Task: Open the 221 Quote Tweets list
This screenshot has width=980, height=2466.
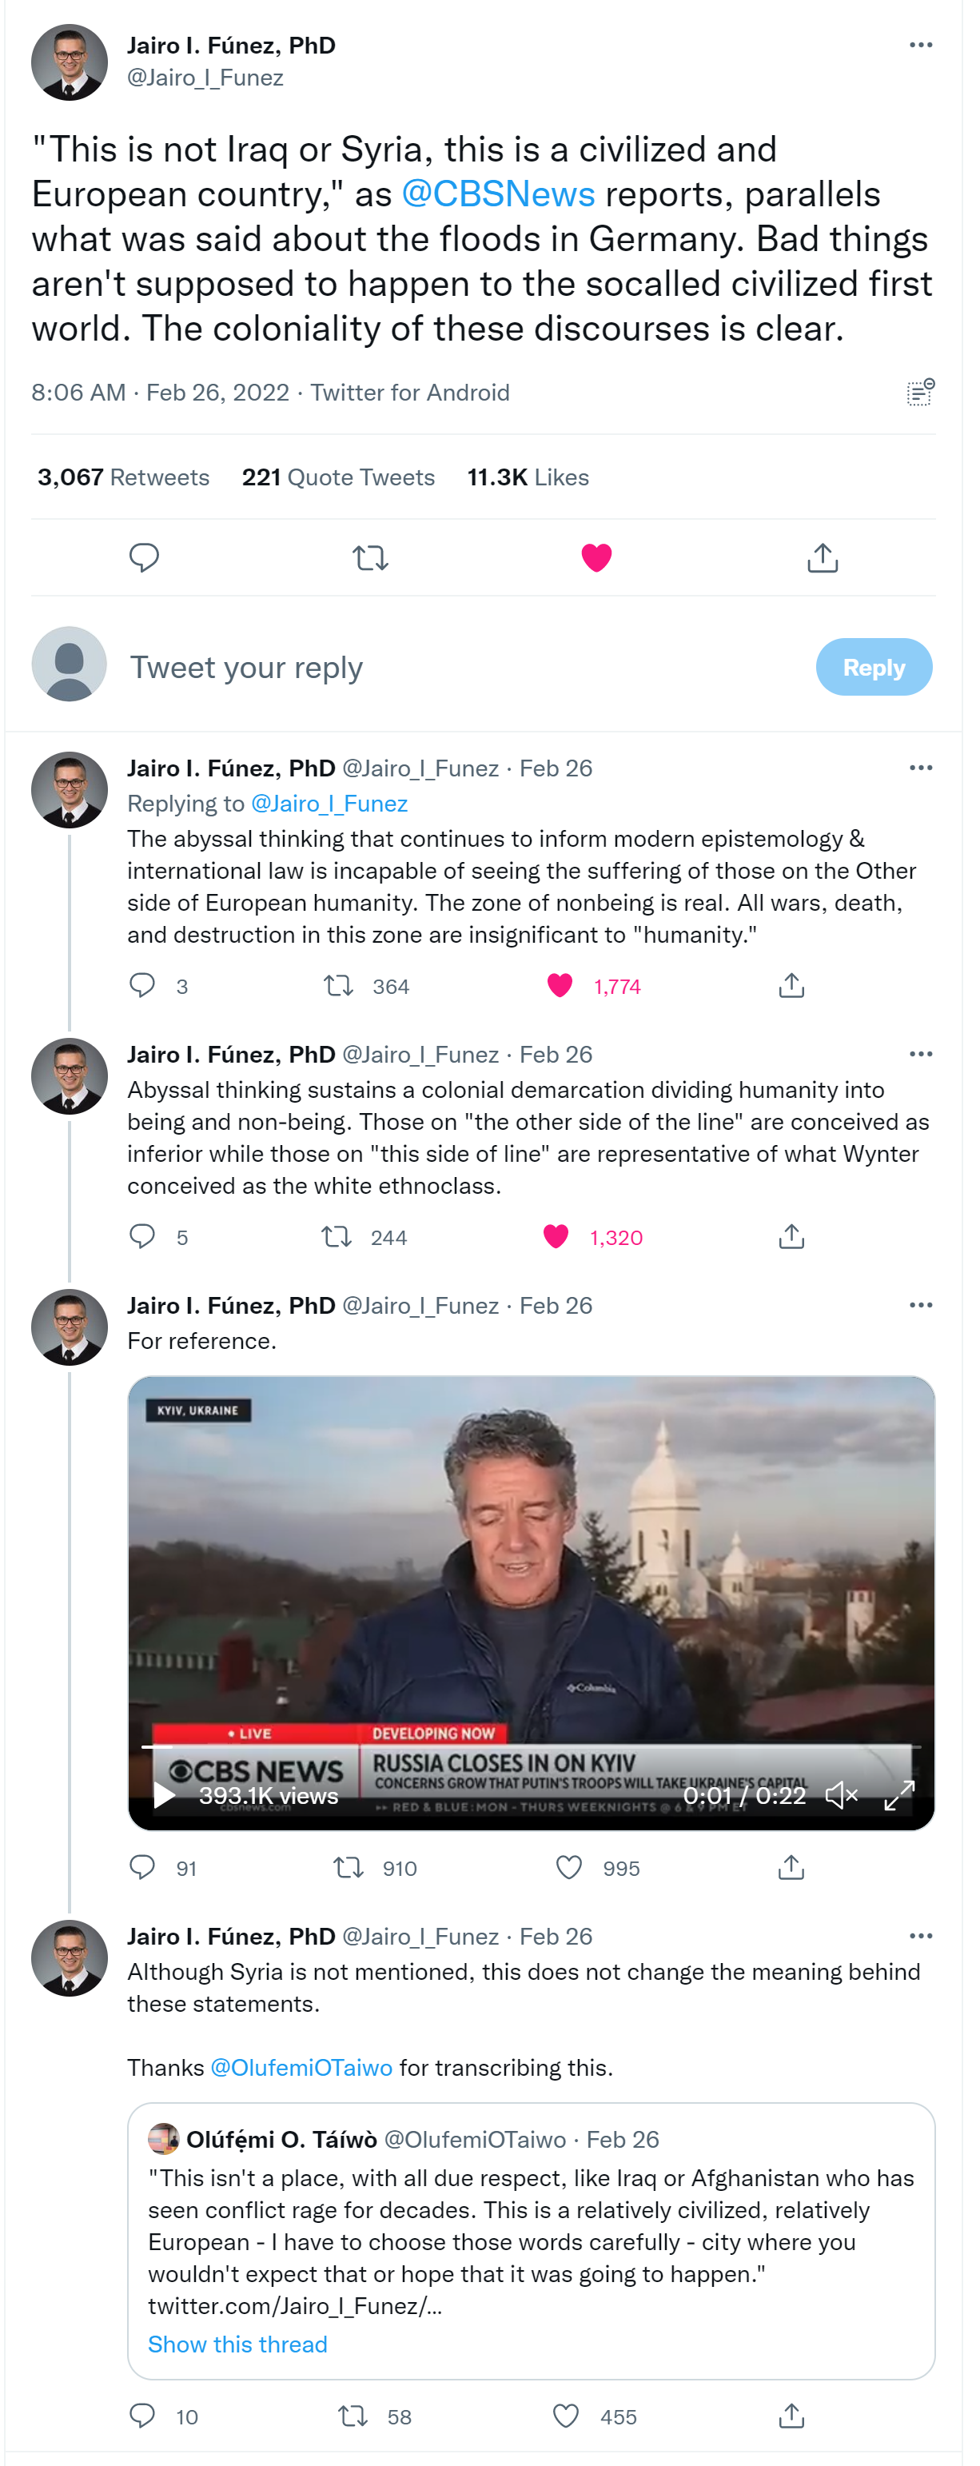Action: pyautogui.click(x=338, y=477)
